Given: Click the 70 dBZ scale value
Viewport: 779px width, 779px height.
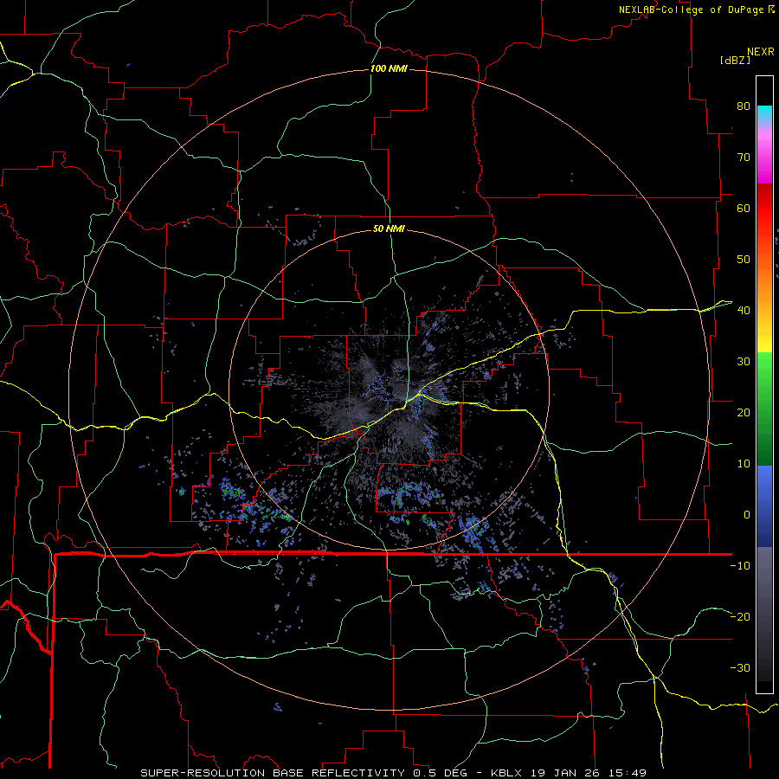Looking at the screenshot, I should coord(744,158).
